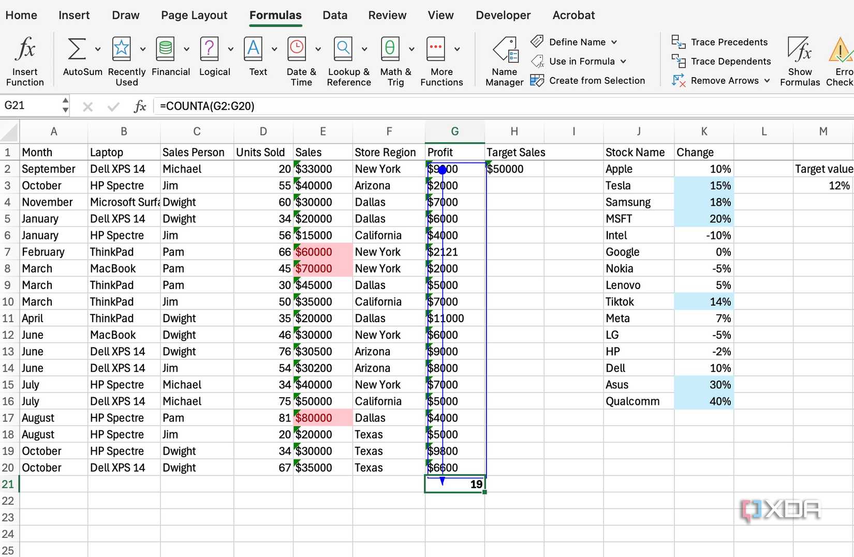Click the Name Box stepper arrows

tap(65, 106)
